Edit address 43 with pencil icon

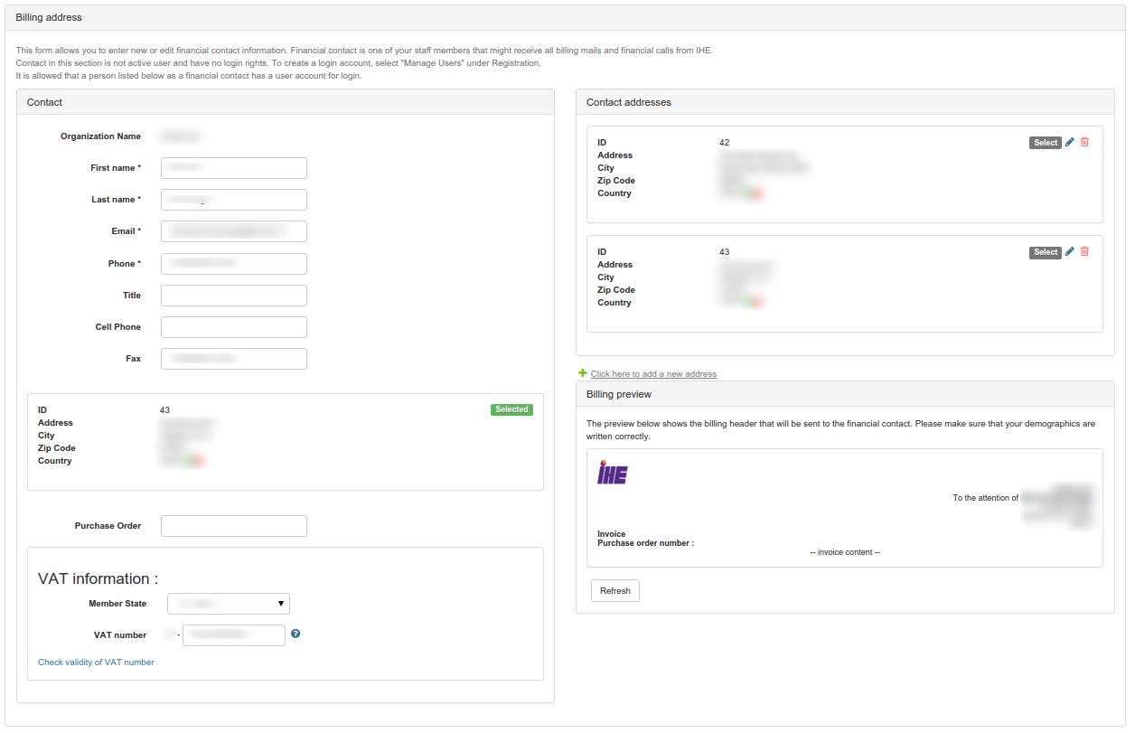(1070, 251)
